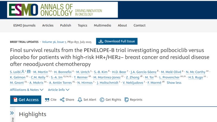
Task: Click the Set Alert bell icon
Action: point(80,100)
